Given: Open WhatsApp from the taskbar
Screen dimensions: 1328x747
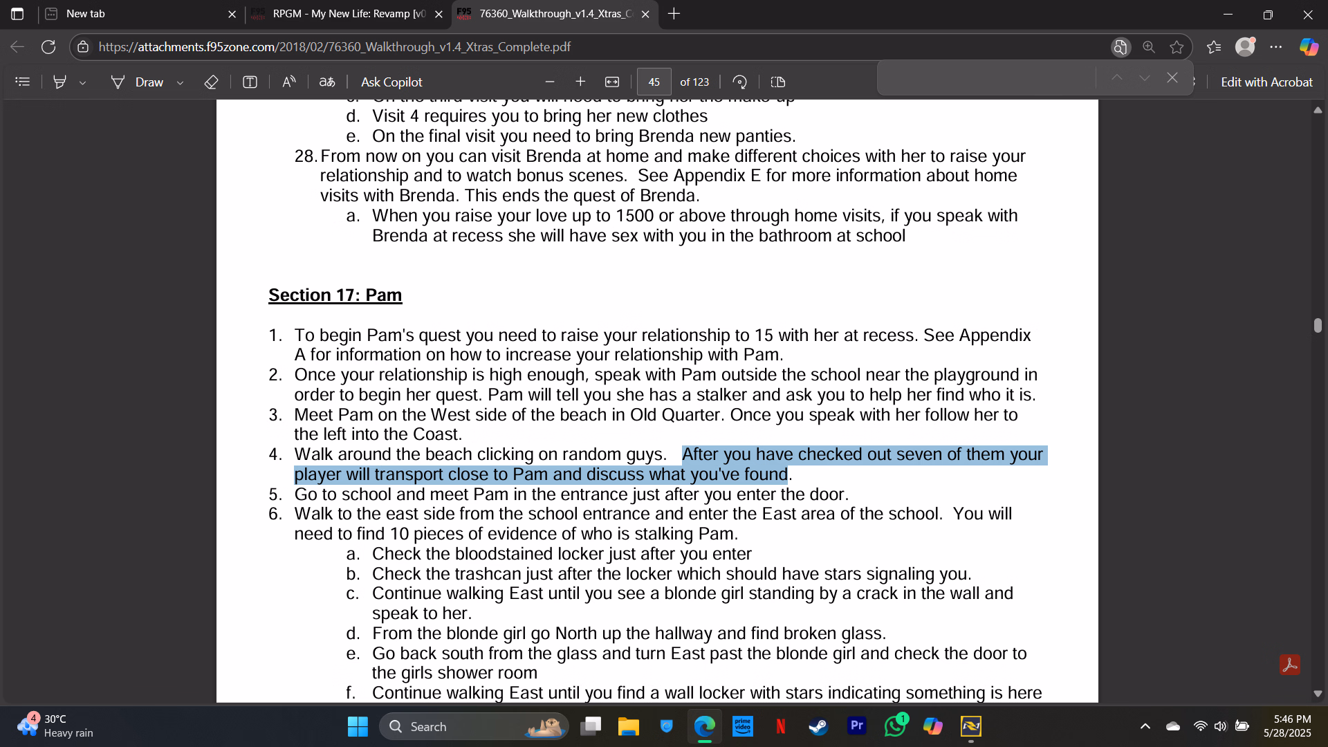Looking at the screenshot, I should (895, 726).
